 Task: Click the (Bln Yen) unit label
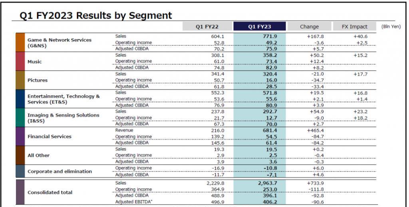391,27
